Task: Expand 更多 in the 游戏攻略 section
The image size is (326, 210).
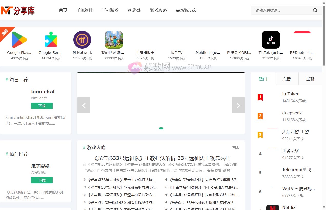Action: pos(236,148)
